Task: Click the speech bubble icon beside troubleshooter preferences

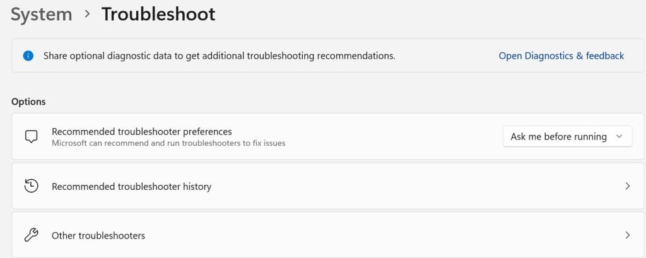Action: (x=31, y=137)
